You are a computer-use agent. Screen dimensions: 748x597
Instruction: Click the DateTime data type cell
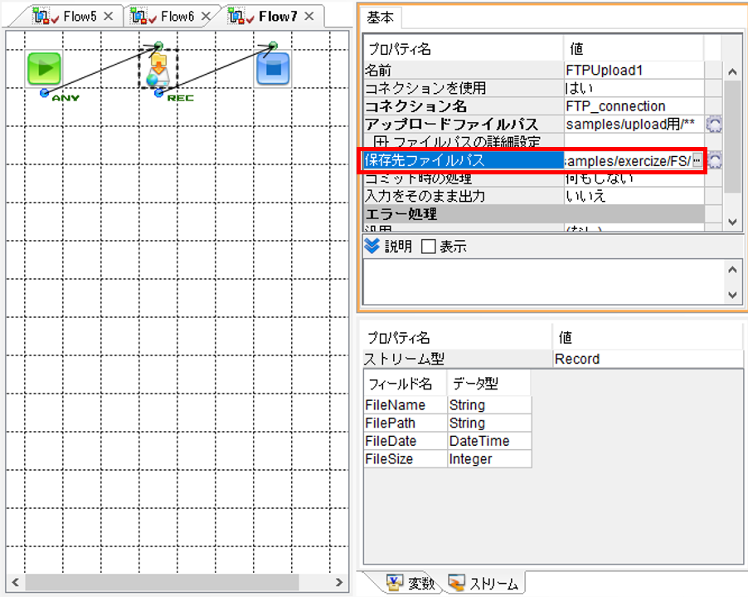coord(489,441)
